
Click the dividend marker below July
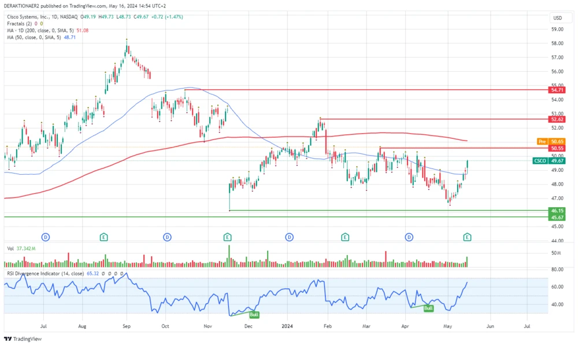tap(46, 237)
